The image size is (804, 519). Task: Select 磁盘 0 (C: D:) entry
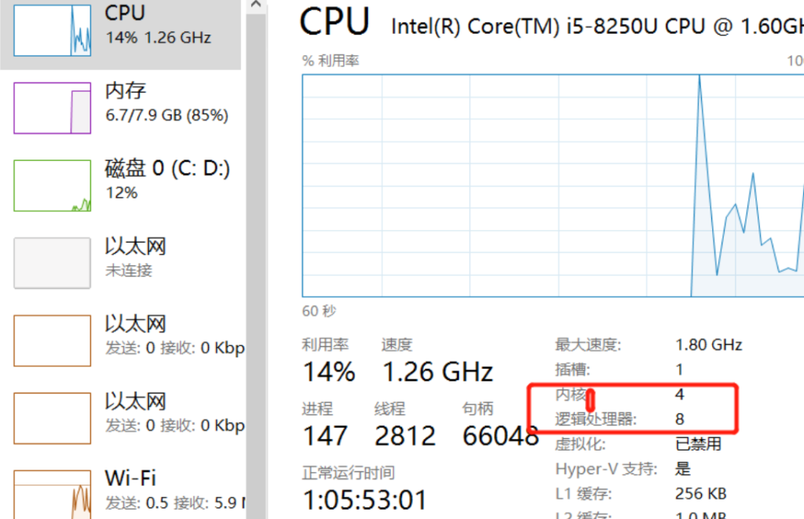(167, 180)
